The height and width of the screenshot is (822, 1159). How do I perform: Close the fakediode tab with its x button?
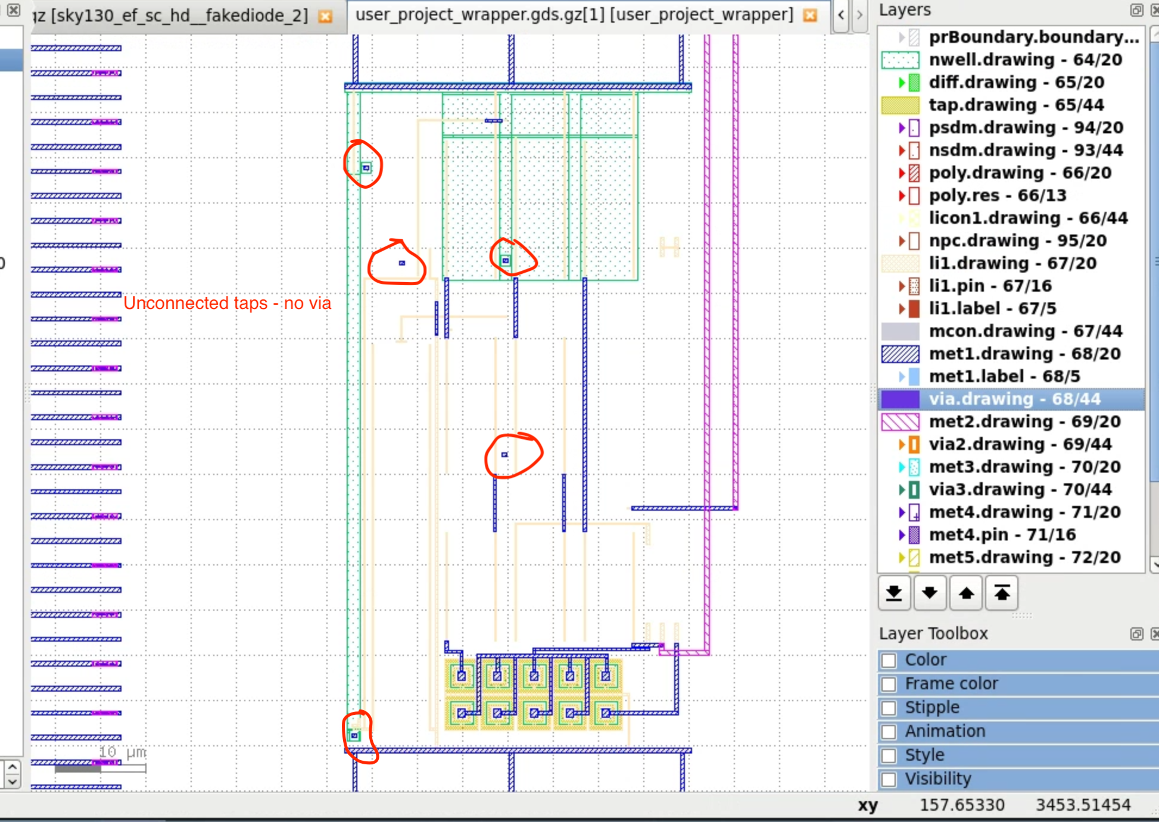pos(325,17)
